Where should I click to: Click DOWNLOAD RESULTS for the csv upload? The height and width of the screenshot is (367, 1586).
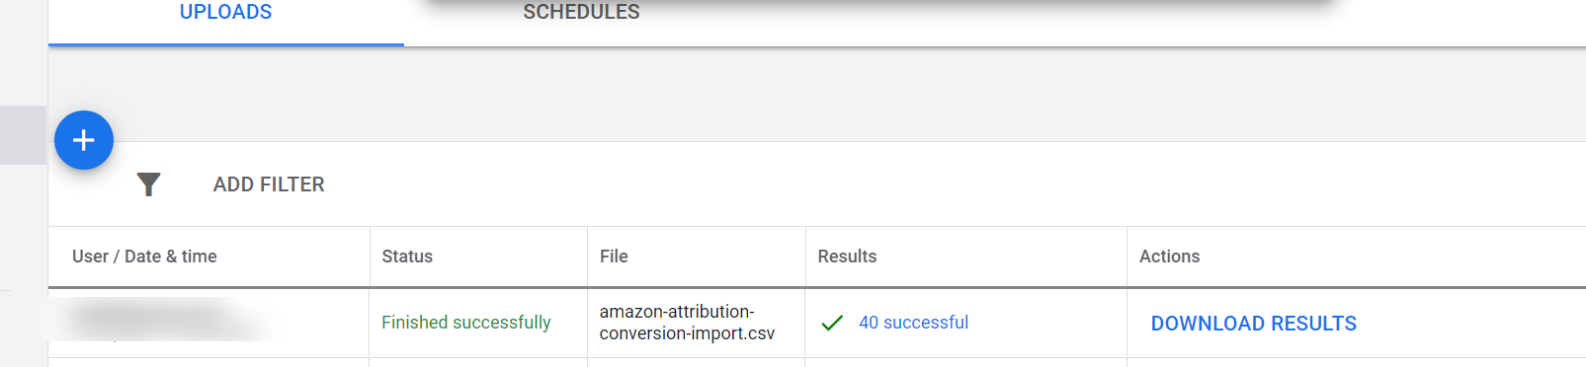tap(1253, 324)
